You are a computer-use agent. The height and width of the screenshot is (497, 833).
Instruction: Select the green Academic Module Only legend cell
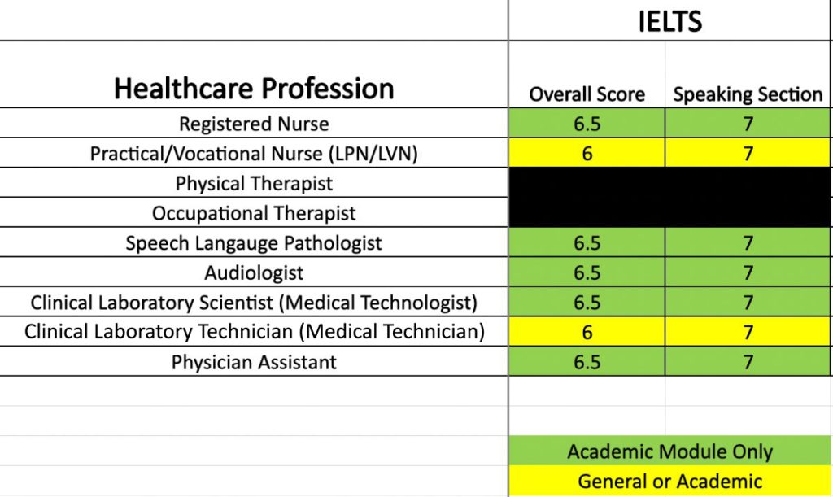pyautogui.click(x=669, y=451)
